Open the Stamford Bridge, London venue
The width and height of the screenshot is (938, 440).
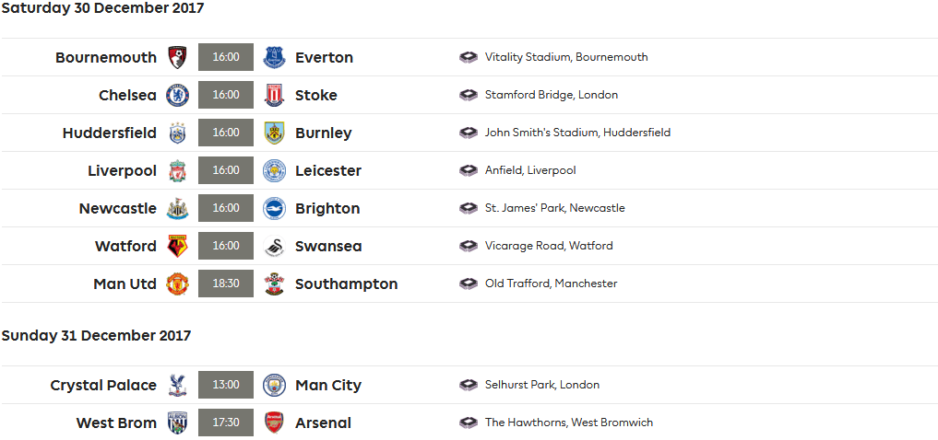pyautogui.click(x=552, y=95)
